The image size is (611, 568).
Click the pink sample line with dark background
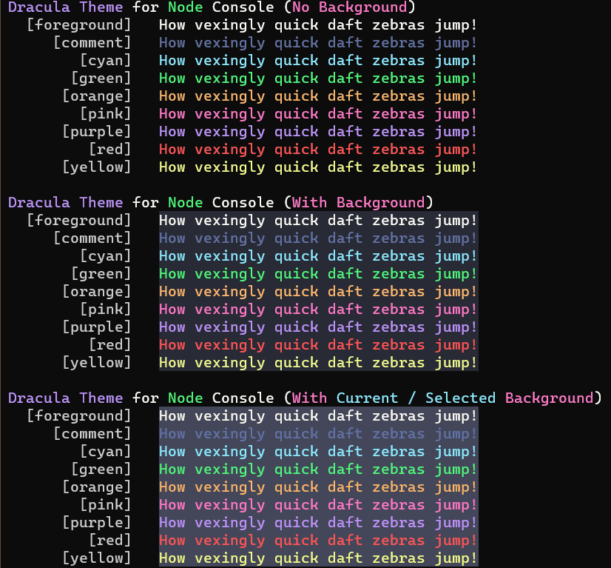(318, 310)
